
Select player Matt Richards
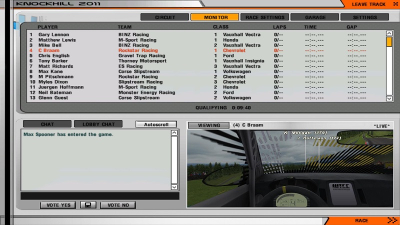[55, 66]
